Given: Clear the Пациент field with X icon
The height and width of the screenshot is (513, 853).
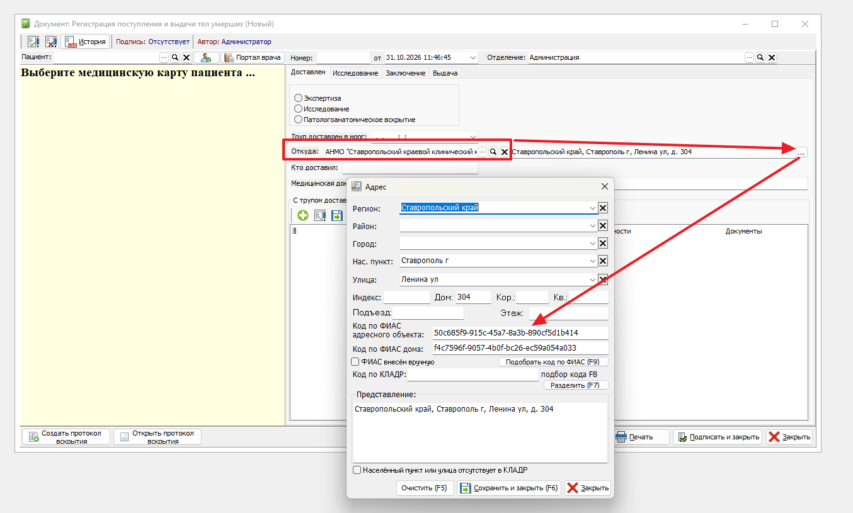Looking at the screenshot, I should tap(186, 57).
